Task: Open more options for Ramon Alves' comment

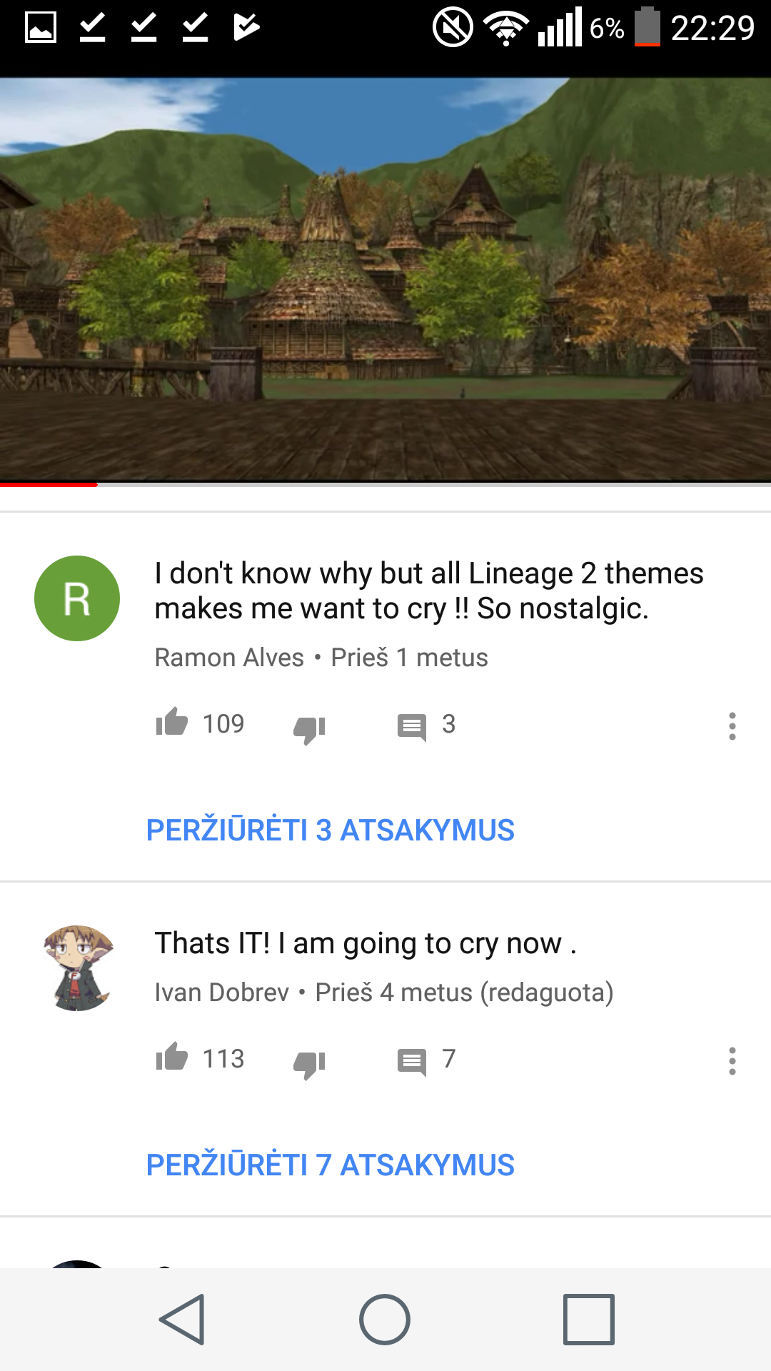Action: click(x=732, y=726)
